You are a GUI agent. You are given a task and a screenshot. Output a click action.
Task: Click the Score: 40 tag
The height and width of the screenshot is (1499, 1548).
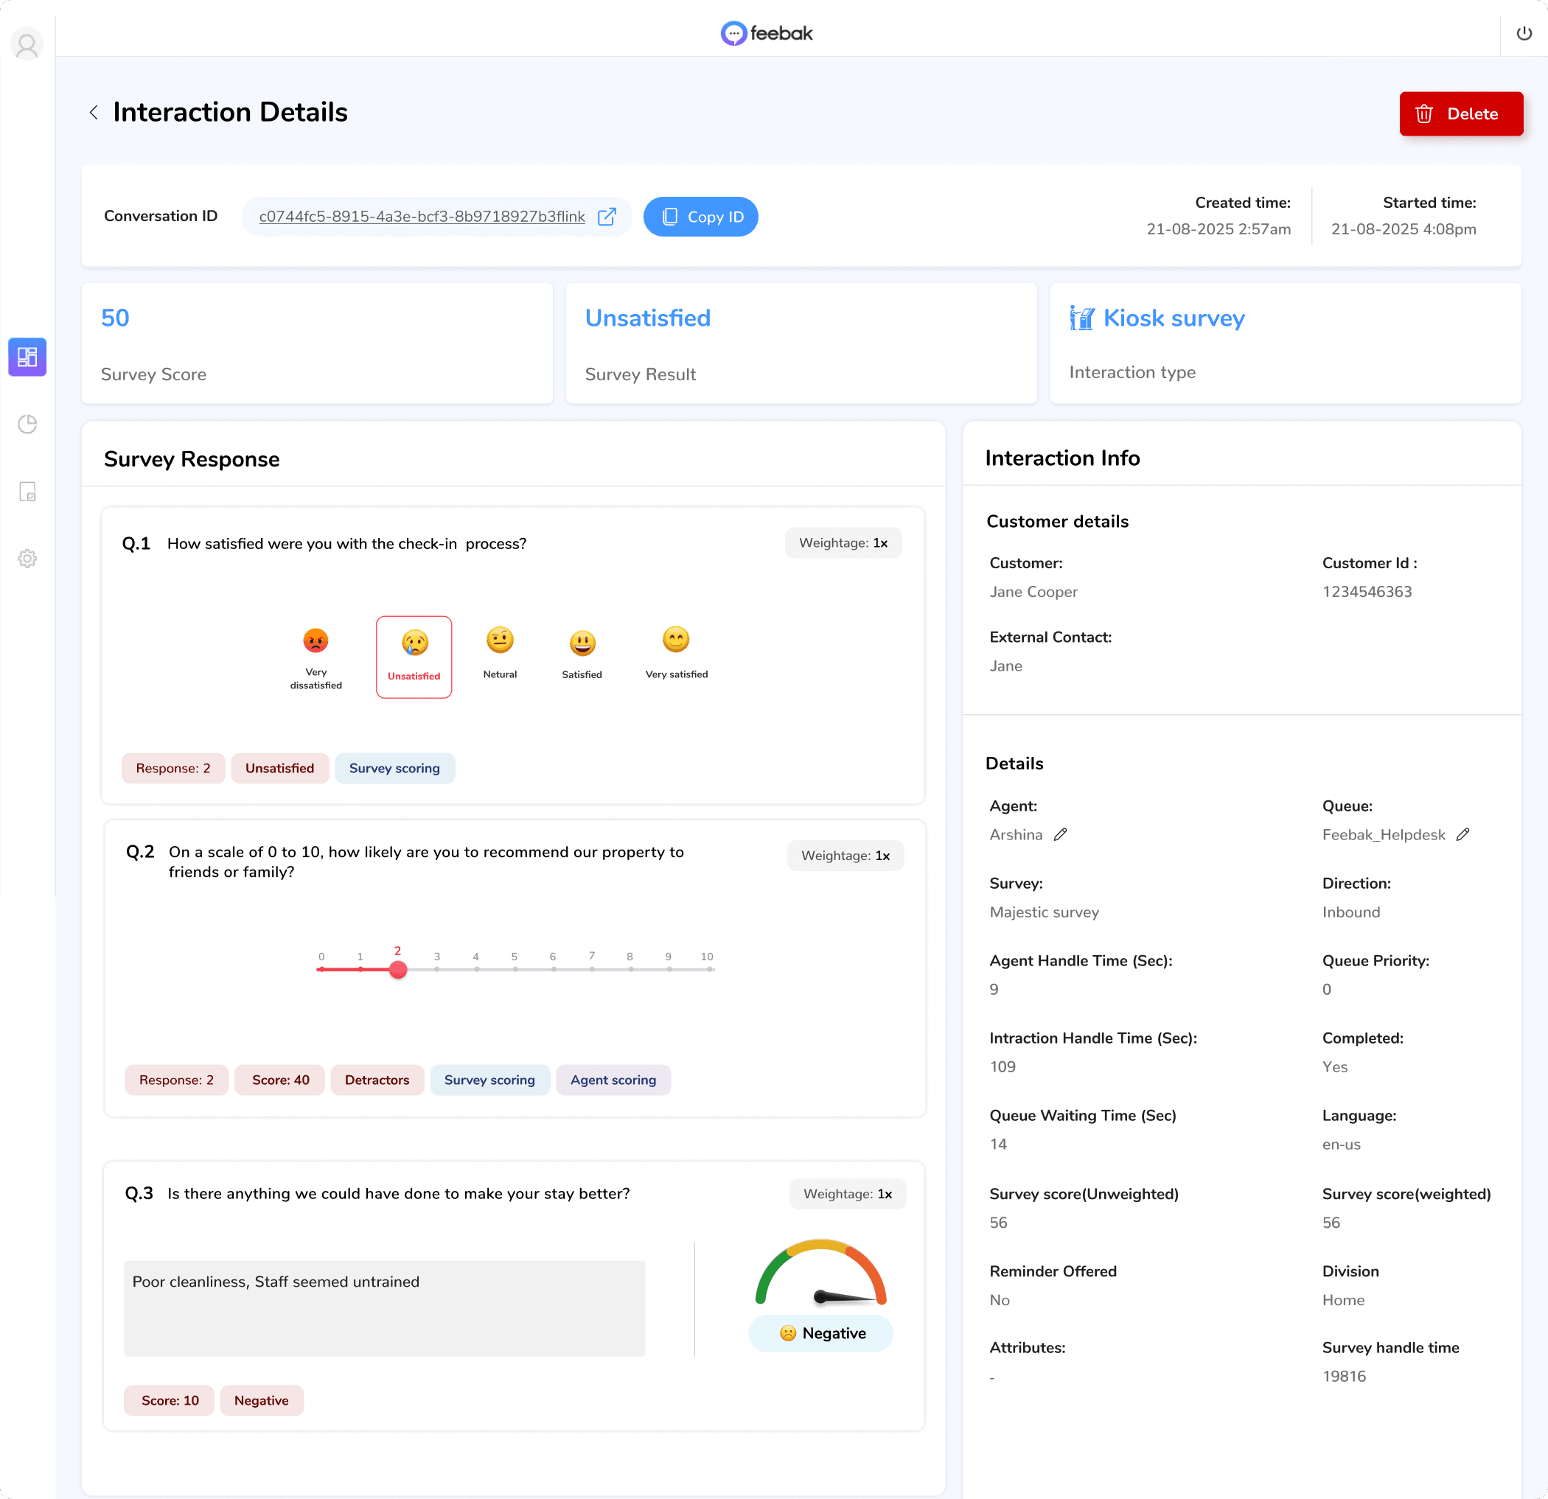[280, 1080]
